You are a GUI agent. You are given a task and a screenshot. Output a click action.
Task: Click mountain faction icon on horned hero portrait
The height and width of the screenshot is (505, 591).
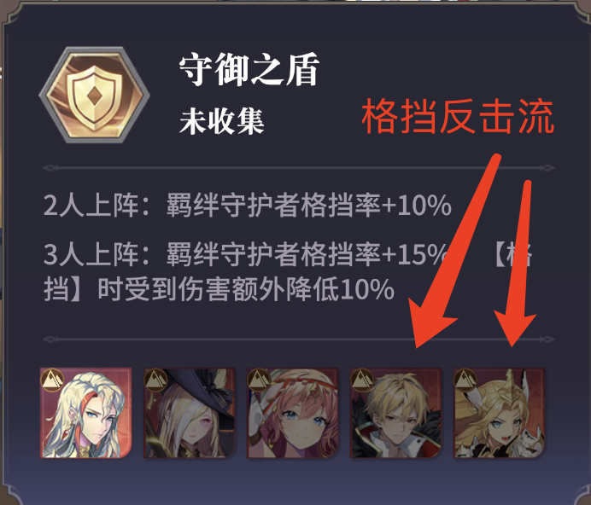(465, 380)
